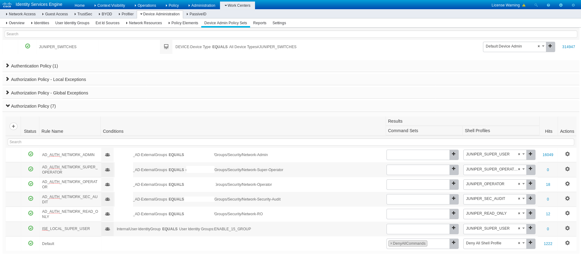Open actions gear for AD_AUTH_NETWORK_SUPER_OPERATOR rule
The height and width of the screenshot is (264, 581).
coord(567,169)
